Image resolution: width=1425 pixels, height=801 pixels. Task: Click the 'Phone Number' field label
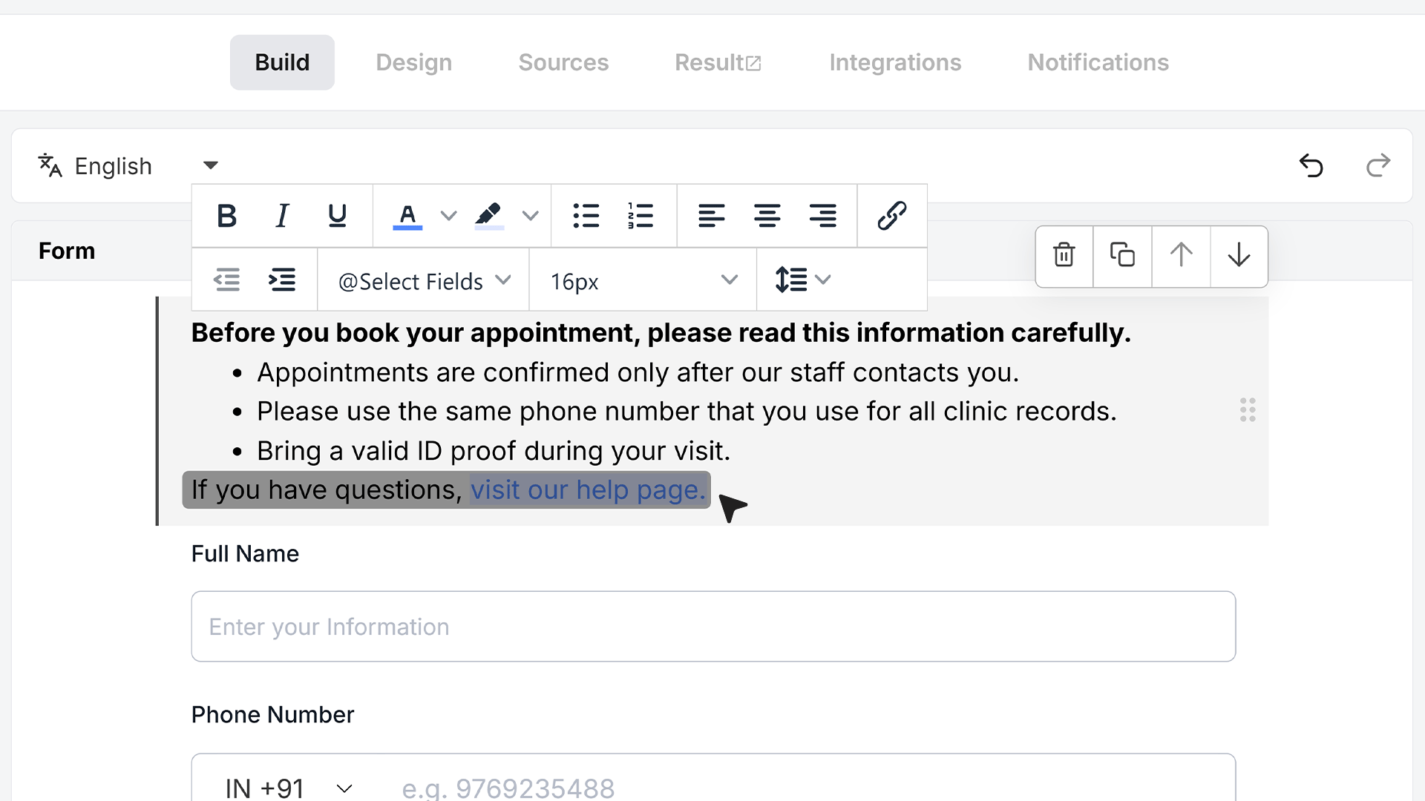pos(272,715)
